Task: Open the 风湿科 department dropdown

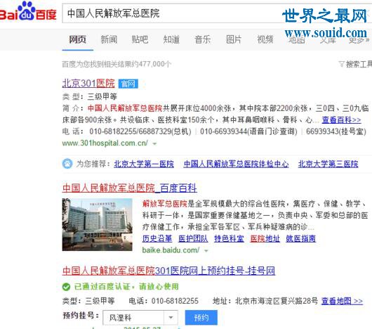Action: (140, 317)
